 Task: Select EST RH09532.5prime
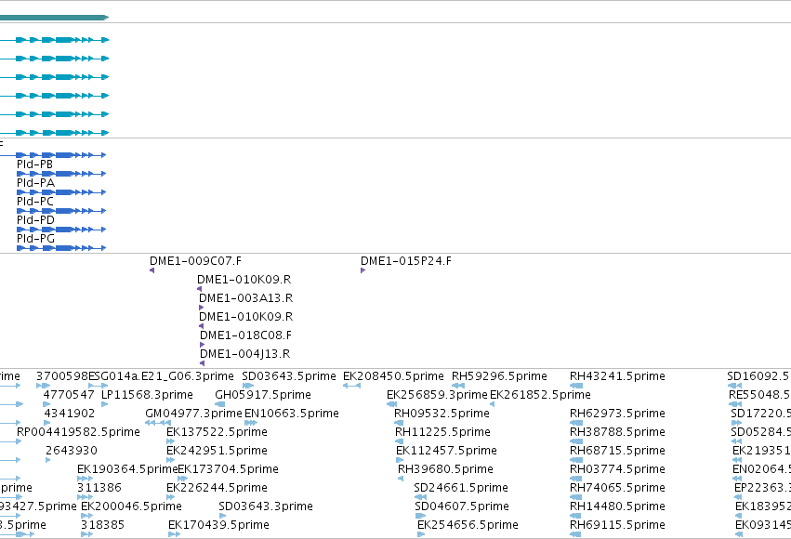pos(442,414)
